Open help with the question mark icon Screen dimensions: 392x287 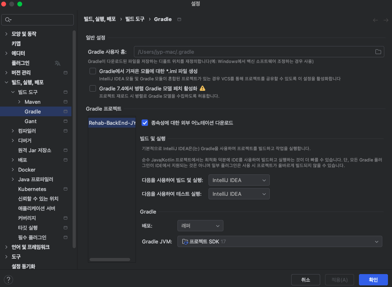coord(8,280)
